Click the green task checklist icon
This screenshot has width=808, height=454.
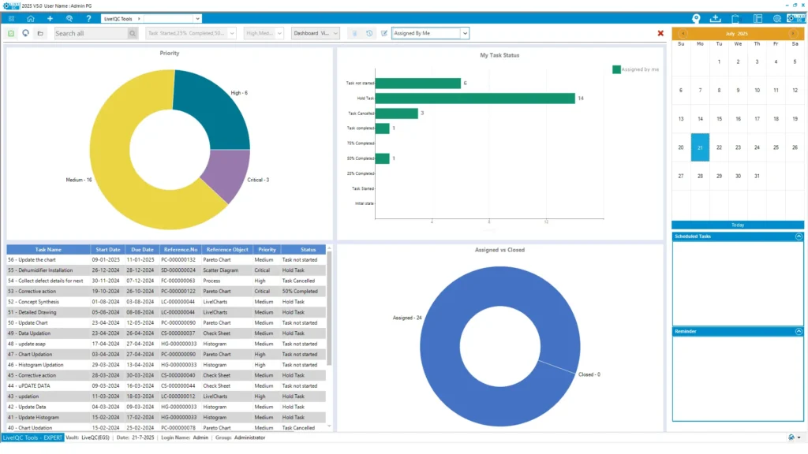click(x=11, y=33)
